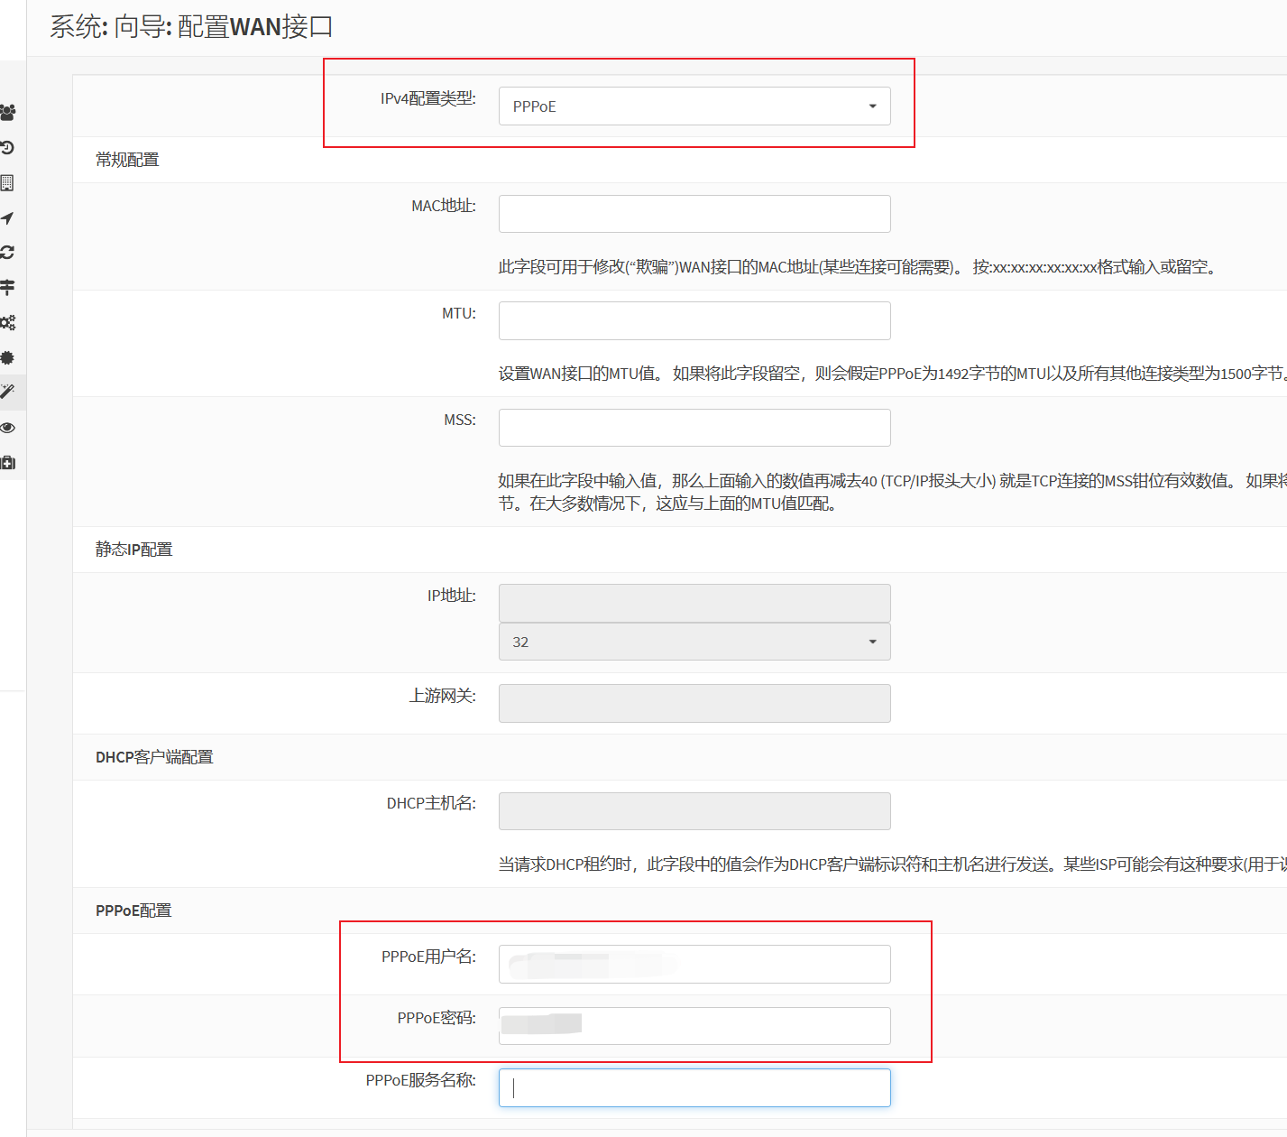The height and width of the screenshot is (1137, 1287).
Task: Open the IPv4配置类型 PPPoE dropdown
Action: (694, 106)
